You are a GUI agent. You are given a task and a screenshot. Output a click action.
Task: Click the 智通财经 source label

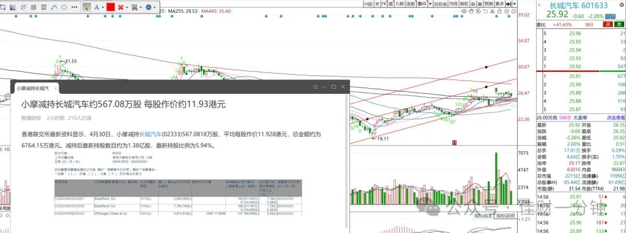tap(31, 118)
